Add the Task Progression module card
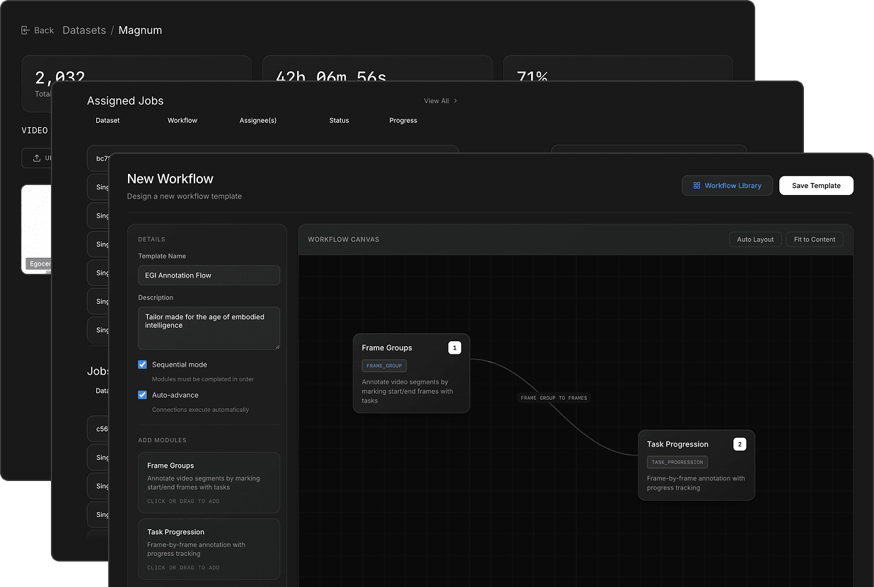Viewport: 874px width, 587px height. click(209, 549)
